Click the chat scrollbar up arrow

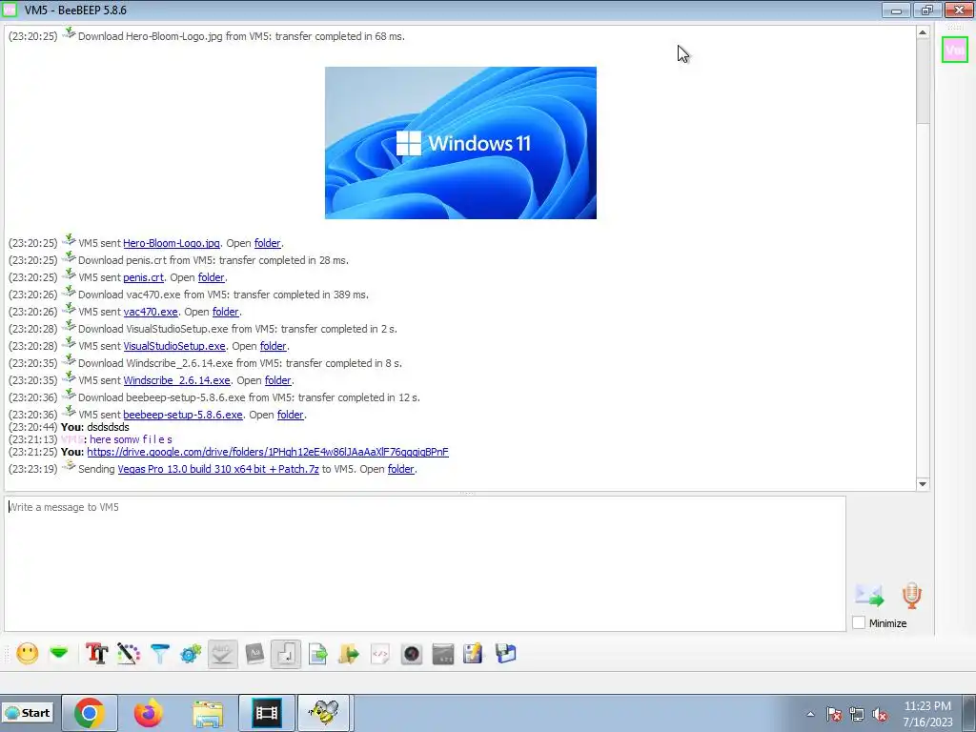(x=923, y=32)
